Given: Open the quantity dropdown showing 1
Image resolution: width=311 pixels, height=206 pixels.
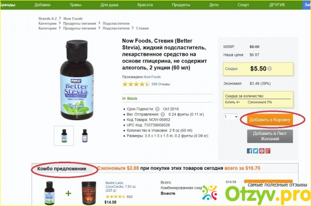Looking at the screenshot, I should [231, 117].
